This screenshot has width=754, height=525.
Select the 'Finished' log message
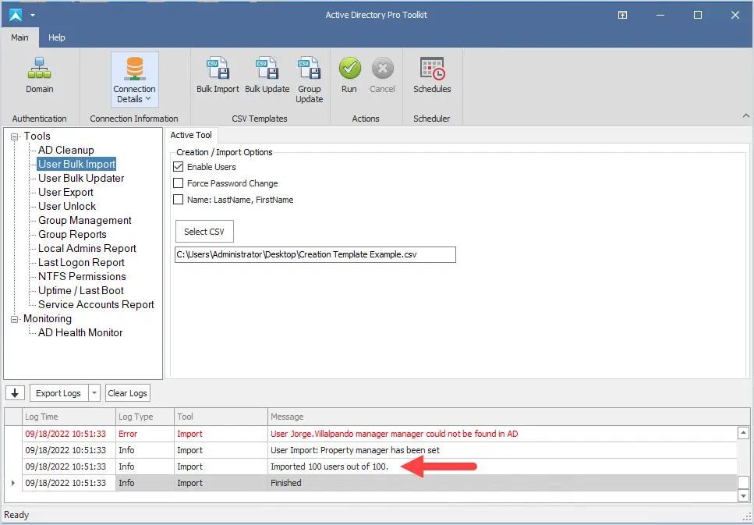click(x=286, y=483)
